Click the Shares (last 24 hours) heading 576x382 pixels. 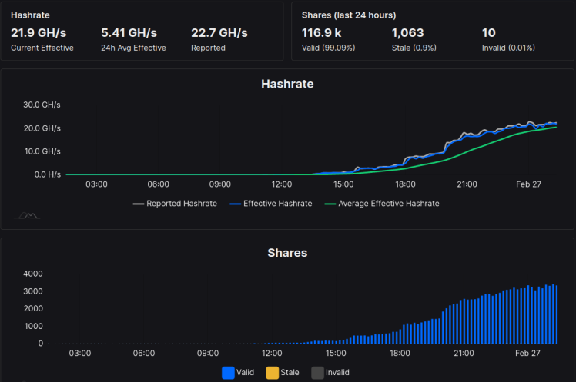coord(349,15)
